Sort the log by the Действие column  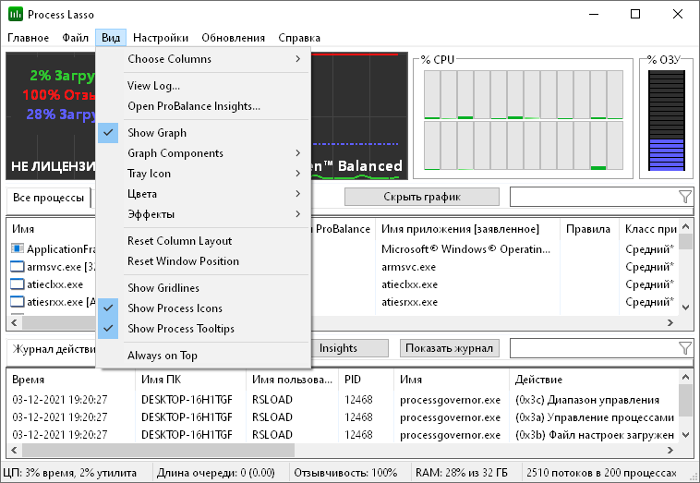click(594, 380)
